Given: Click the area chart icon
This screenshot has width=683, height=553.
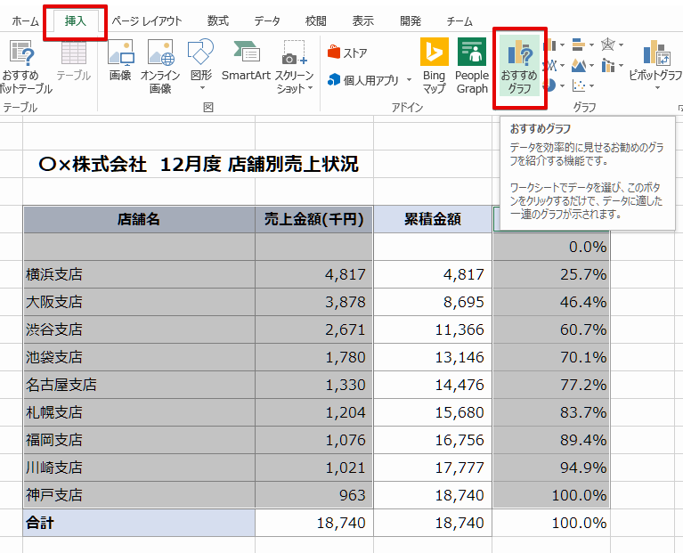Looking at the screenshot, I should (x=579, y=65).
